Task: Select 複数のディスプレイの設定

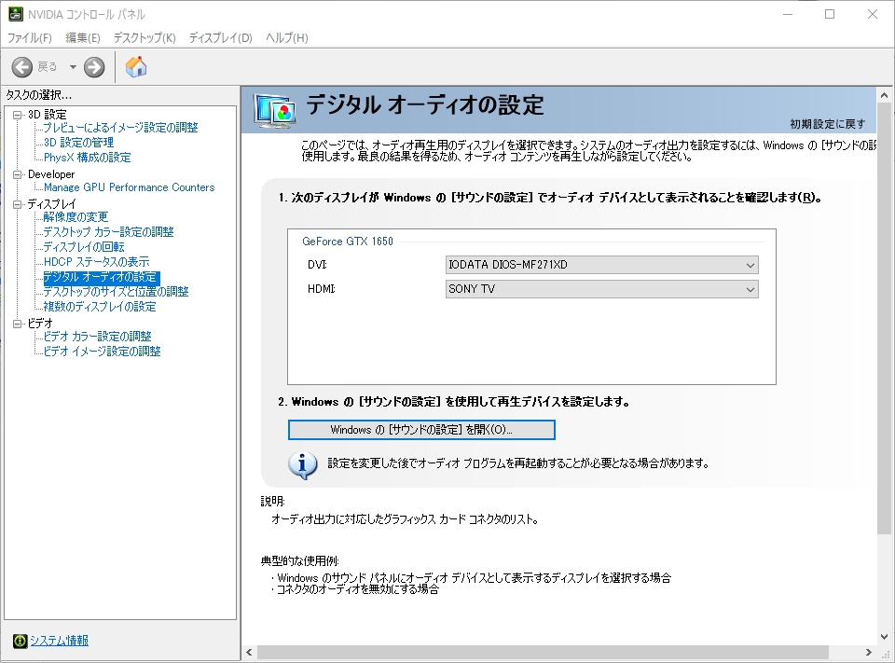Action: point(100,307)
